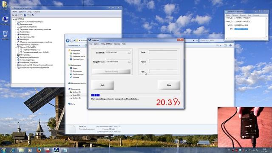Click Back arrow in Device Manager toolbar
The image size is (272, 153).
[13, 15]
